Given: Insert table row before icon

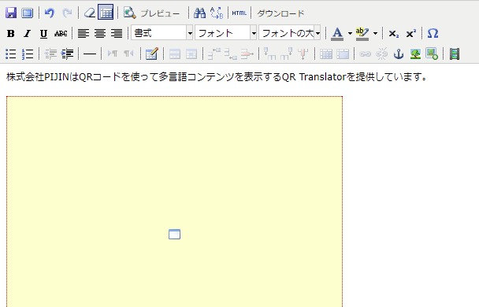Looking at the screenshot, I should coord(214,54).
